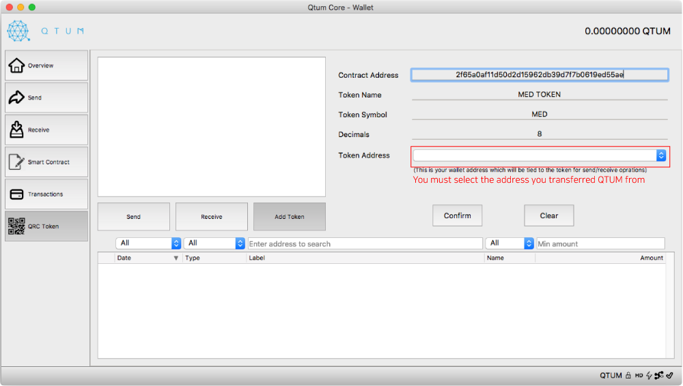Clear the token form fields

point(549,216)
